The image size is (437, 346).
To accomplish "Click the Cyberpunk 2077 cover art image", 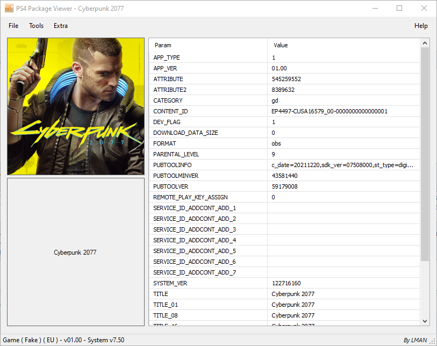I will pos(76,106).
